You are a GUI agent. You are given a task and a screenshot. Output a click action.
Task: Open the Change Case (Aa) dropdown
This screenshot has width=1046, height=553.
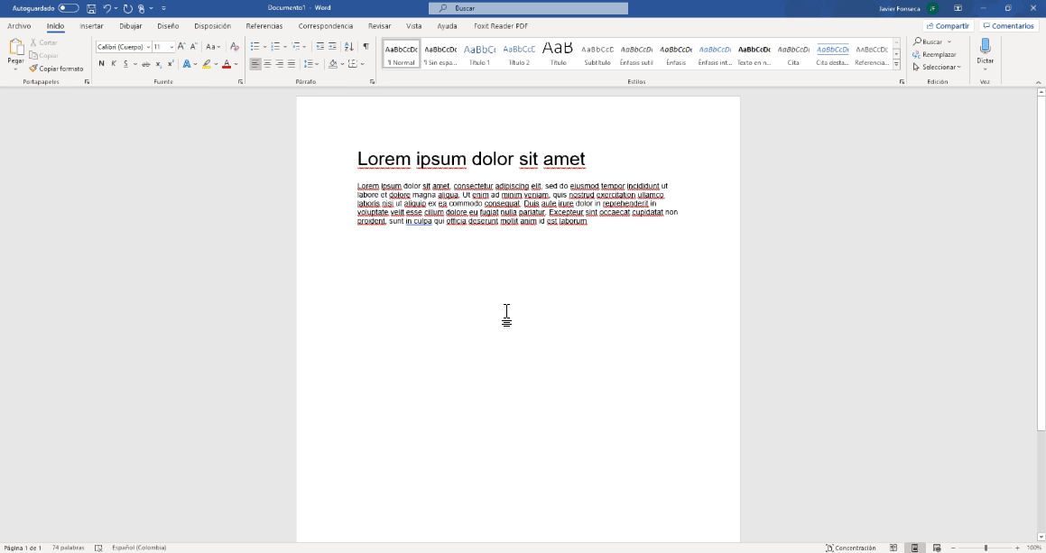(x=213, y=47)
